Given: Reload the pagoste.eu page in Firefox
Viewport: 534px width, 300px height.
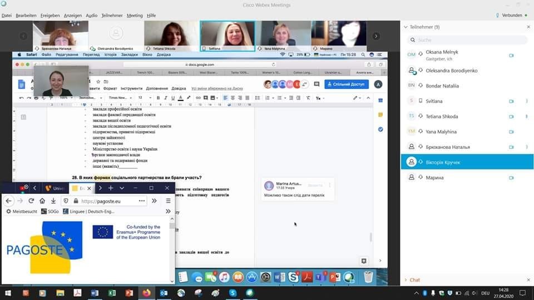Looking at the screenshot, I should (x=31, y=201).
